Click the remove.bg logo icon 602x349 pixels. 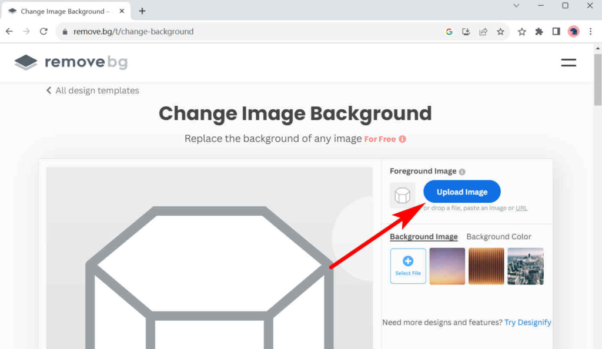pos(25,61)
